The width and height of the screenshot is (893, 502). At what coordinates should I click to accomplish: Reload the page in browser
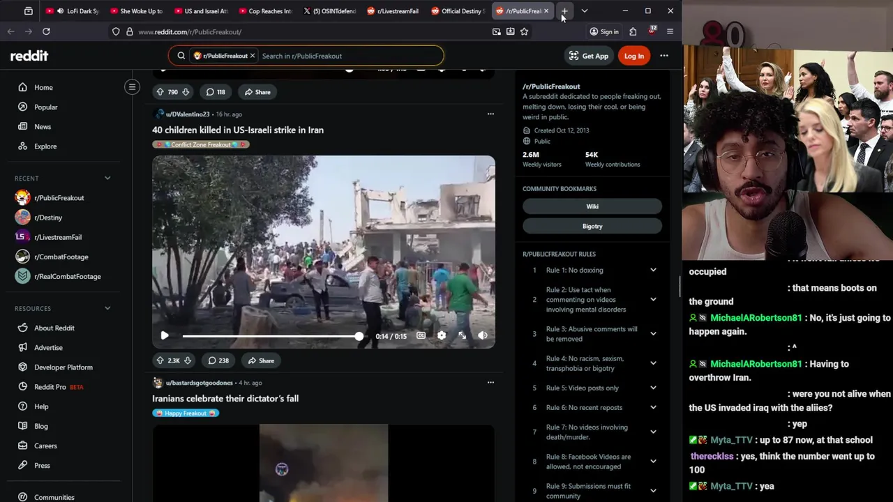point(46,31)
